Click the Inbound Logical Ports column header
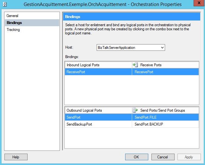This screenshot has width=205, height=165. tap(98, 65)
